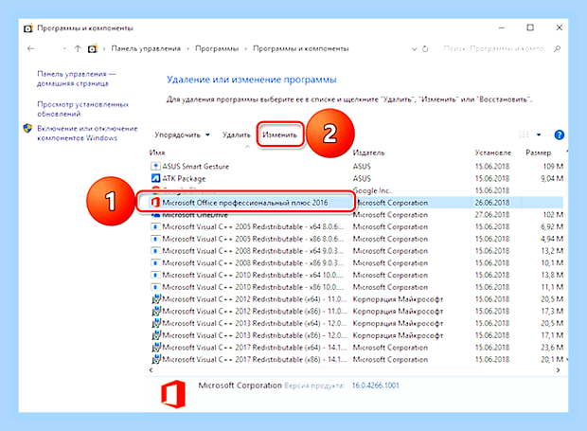Click icon of Visual C++ 2005 x64 entry
Screen dimensions: 587x431
155,226
